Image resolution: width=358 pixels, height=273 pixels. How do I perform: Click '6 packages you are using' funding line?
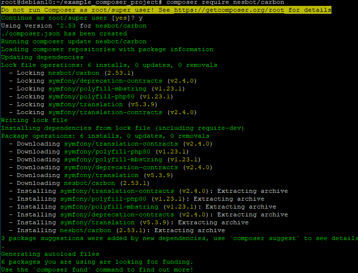(x=97, y=262)
